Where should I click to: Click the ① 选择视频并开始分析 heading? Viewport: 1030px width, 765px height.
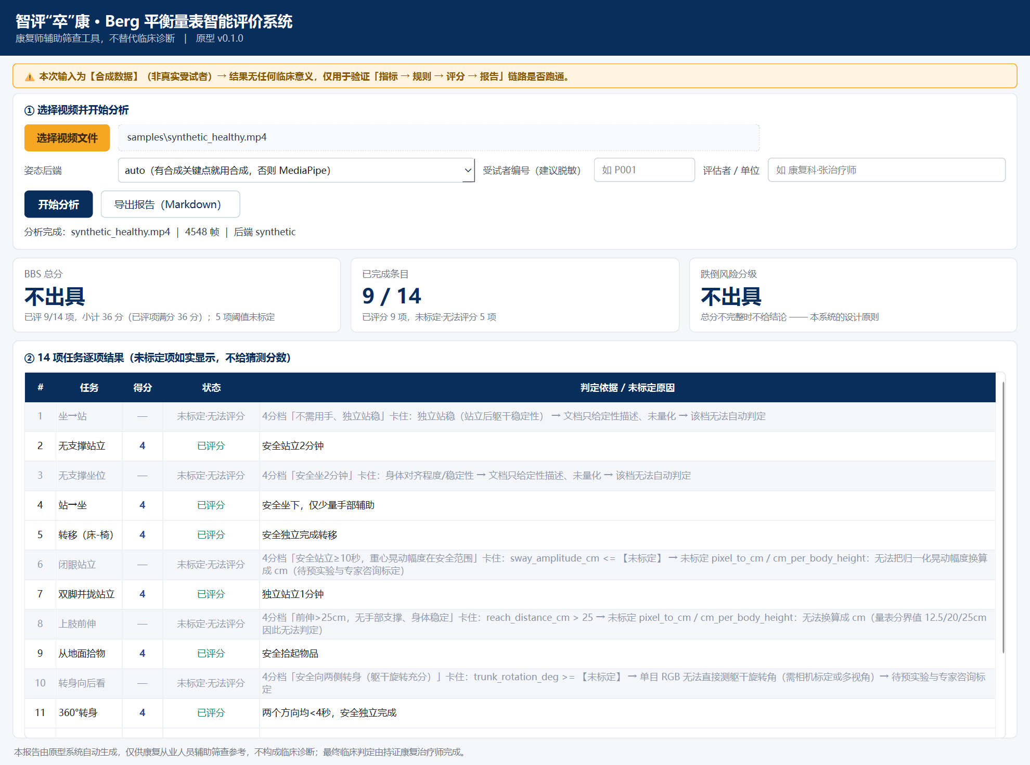click(76, 110)
